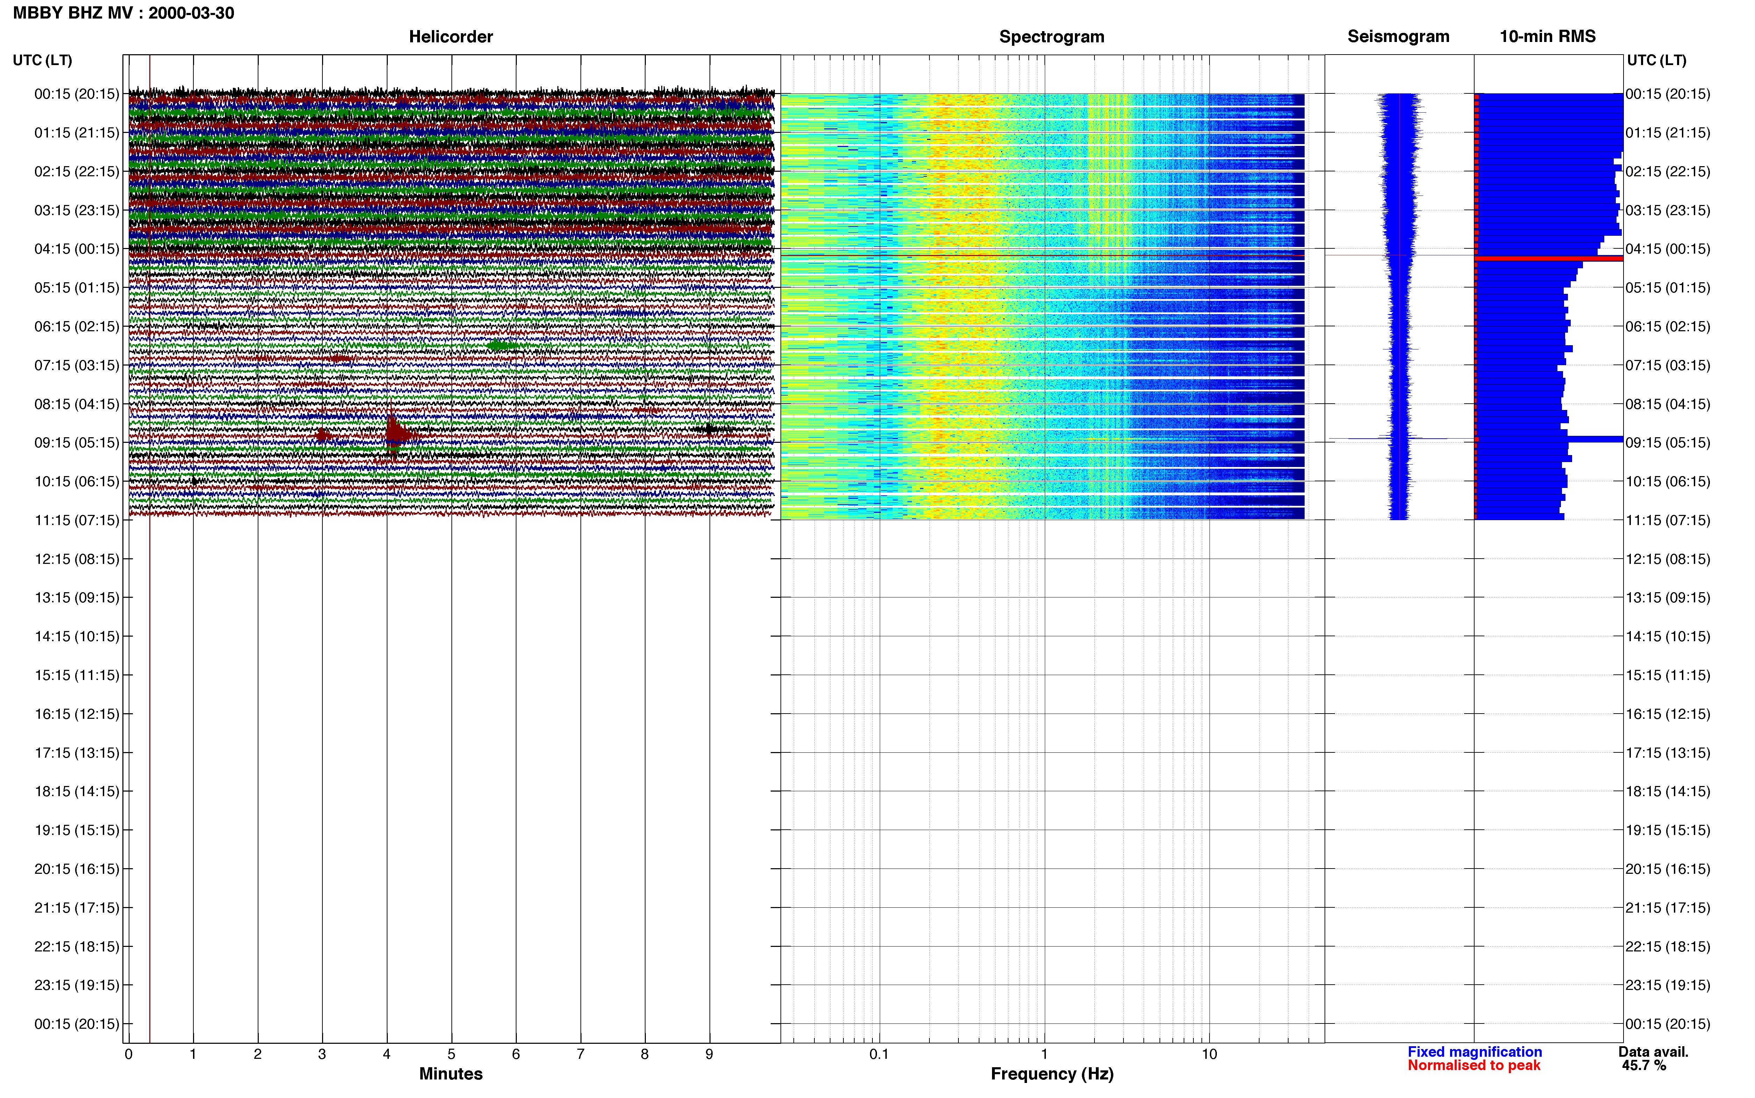Click the minute tick label '5' on helicorder axis
This screenshot has height=1098, width=1755.
click(451, 1054)
